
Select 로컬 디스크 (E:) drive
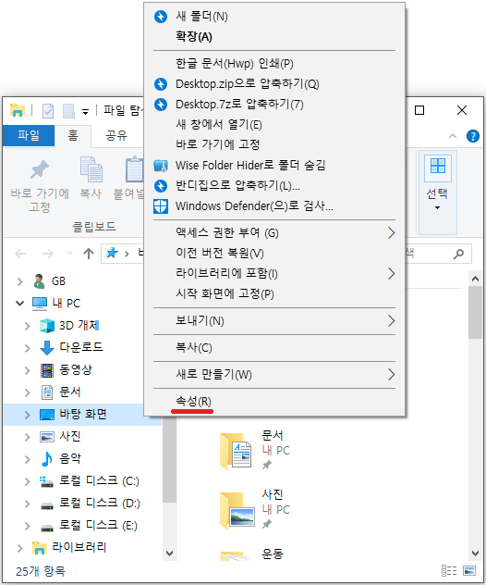click(x=99, y=526)
